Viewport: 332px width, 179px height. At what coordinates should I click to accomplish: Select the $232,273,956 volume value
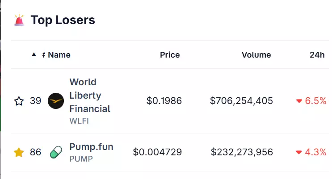click(242, 152)
